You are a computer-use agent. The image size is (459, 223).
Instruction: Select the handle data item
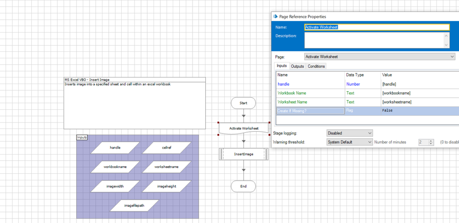point(115,148)
